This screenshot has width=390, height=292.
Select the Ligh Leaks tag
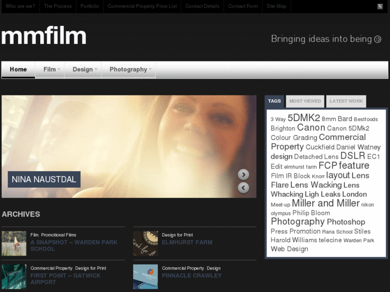click(x=322, y=194)
